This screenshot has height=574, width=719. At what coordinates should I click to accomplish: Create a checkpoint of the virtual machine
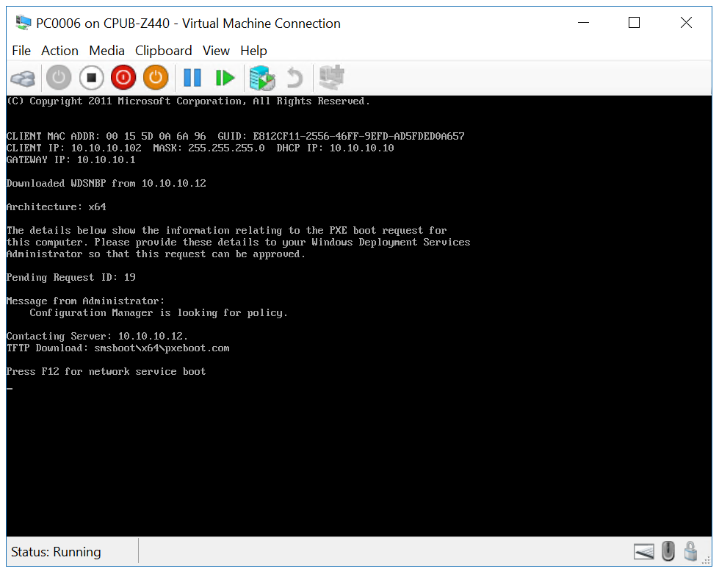pos(261,77)
